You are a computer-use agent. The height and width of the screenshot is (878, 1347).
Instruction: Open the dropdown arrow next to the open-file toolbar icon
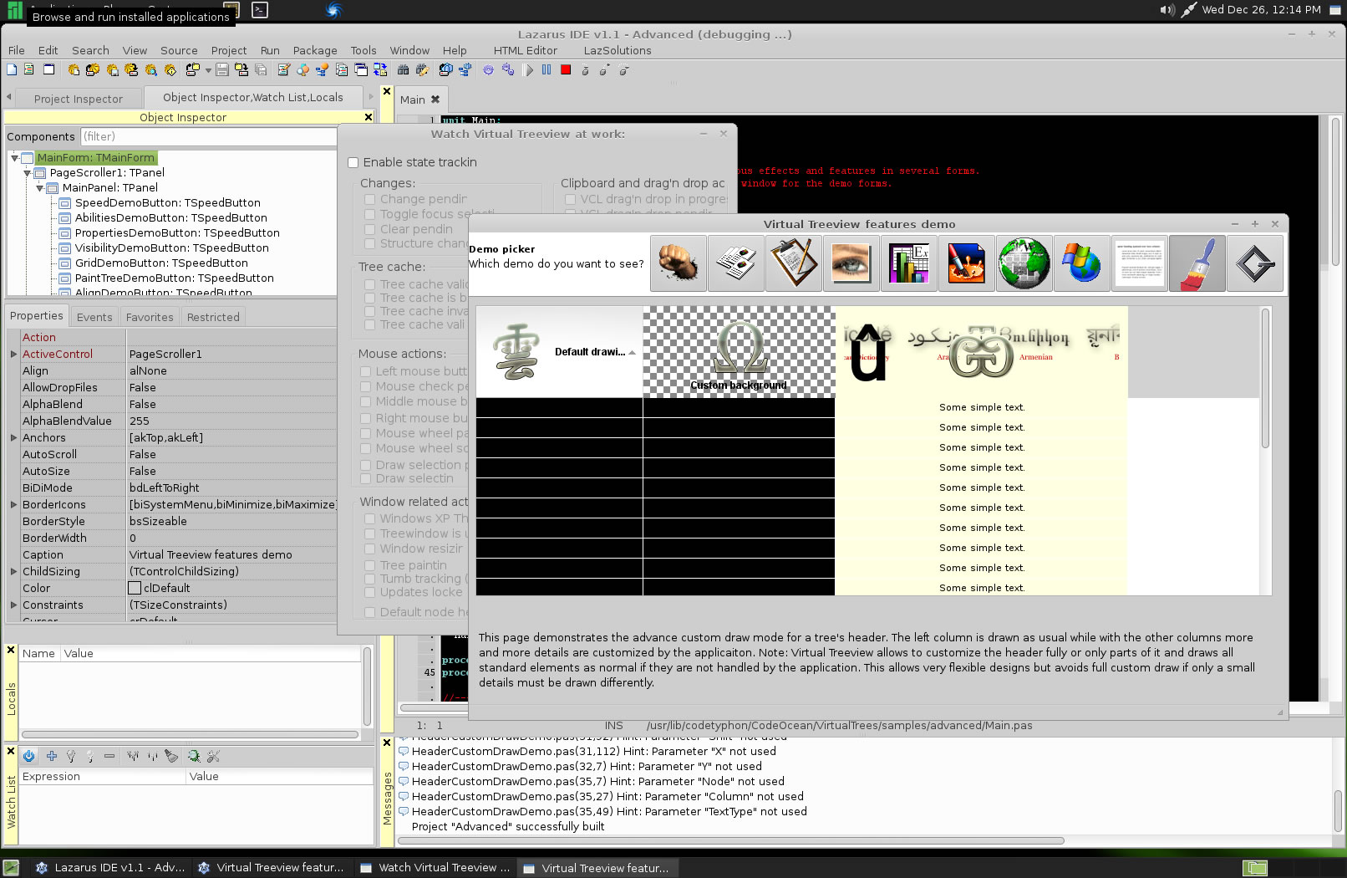click(208, 70)
